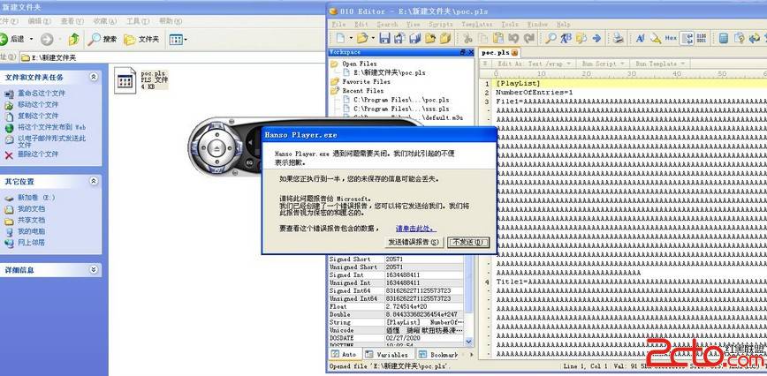
Task: Click the Up folder icon in Explorer
Action: click(73, 39)
